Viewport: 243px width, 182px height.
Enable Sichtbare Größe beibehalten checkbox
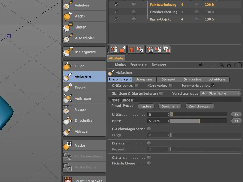(161, 93)
